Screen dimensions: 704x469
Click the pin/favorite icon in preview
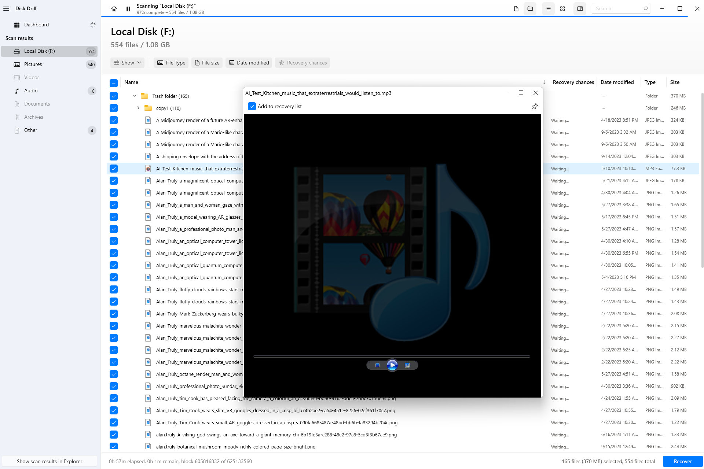(x=534, y=106)
